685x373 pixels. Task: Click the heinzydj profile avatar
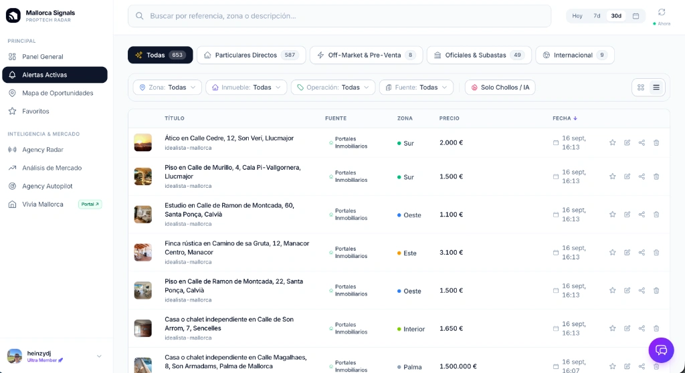coord(15,356)
